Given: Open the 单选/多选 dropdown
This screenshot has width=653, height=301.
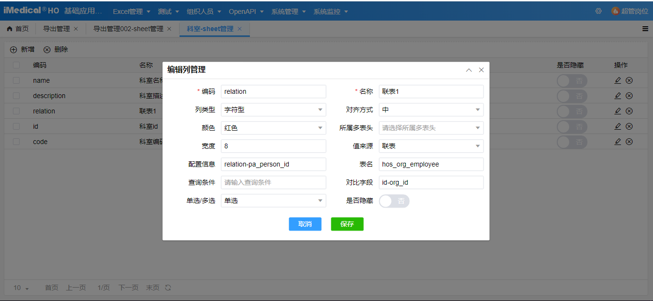Looking at the screenshot, I should (x=273, y=201).
